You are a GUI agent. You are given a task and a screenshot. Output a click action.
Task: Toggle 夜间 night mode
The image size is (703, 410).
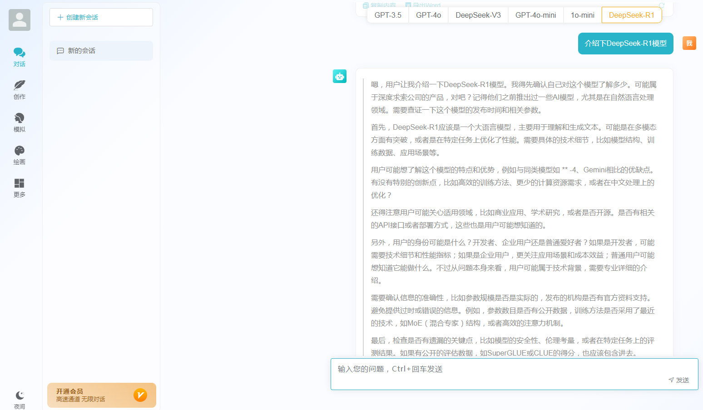click(x=19, y=400)
